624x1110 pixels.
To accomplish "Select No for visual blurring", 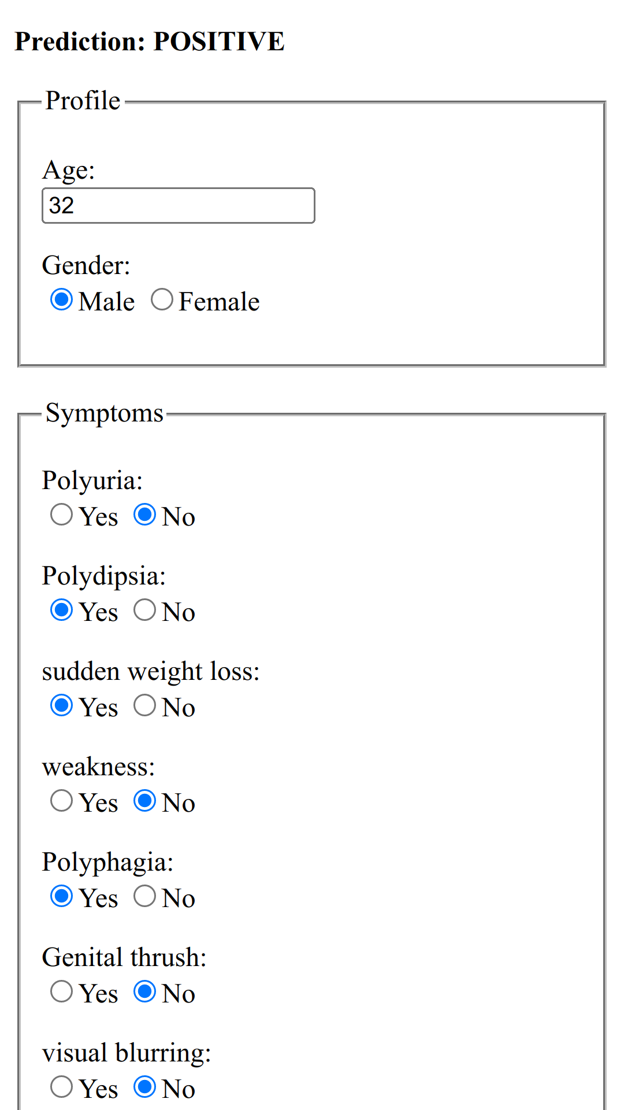I will pos(145,1087).
